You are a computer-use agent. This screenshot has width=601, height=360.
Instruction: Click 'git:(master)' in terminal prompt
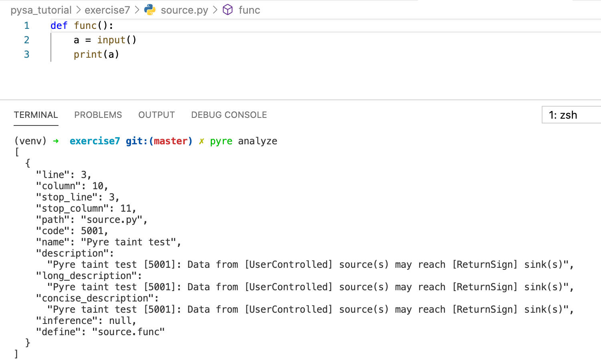pos(159,141)
